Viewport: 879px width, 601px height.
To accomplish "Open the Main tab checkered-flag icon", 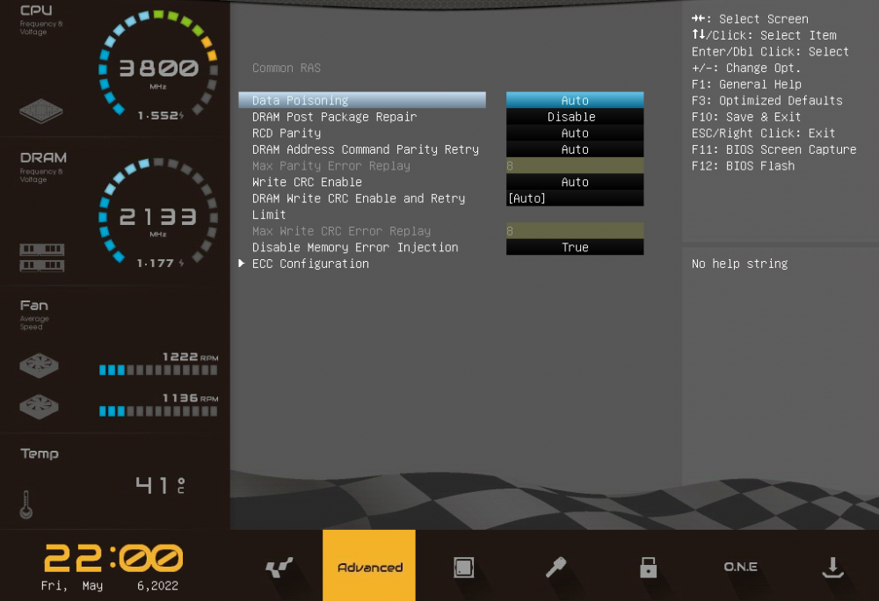I will click(x=279, y=568).
